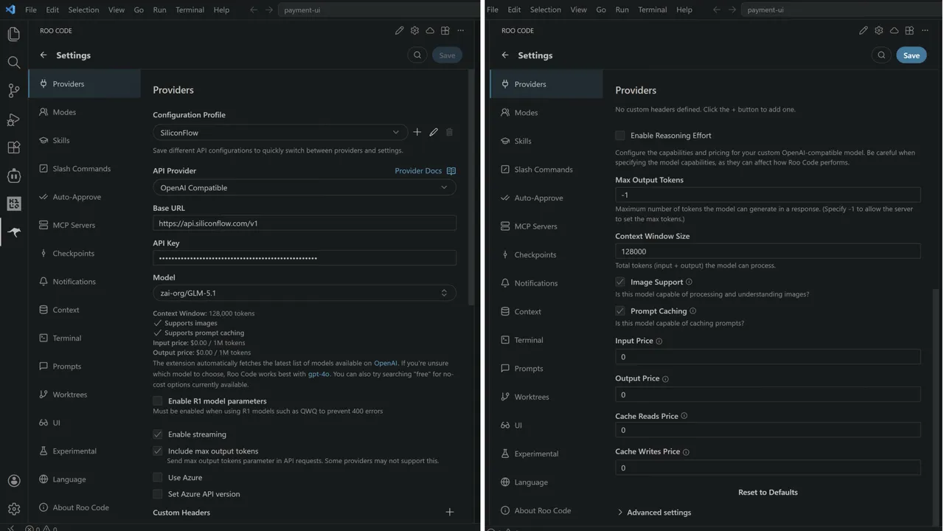
Task: Open marketplace icon in left Roo Code header
Action: pos(445,30)
